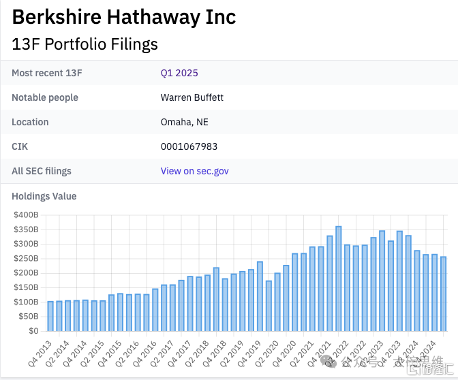
Task: Click the tallest bar for Q1 2022
Action: click(x=339, y=279)
